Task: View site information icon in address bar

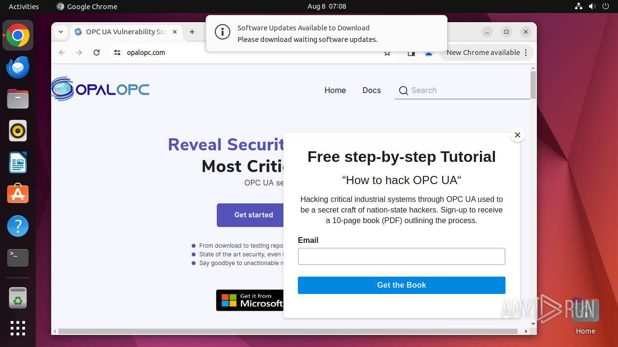Action: [x=117, y=53]
